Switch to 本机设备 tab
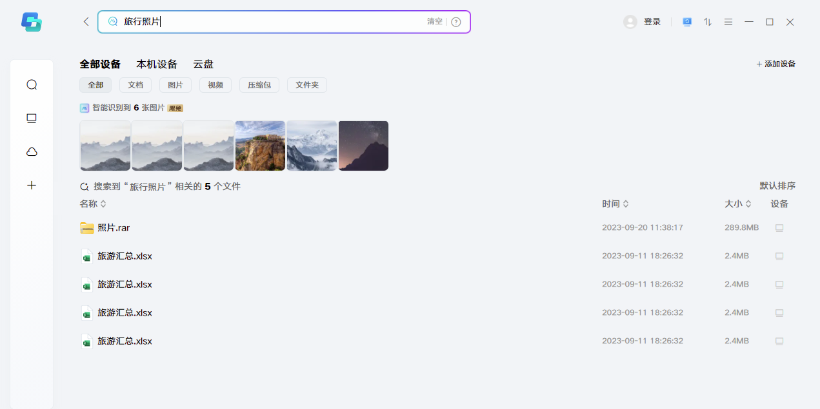The height and width of the screenshot is (409, 820). tap(157, 64)
